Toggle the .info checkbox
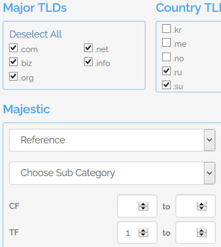The width and height of the screenshot is (221, 247). point(88,62)
